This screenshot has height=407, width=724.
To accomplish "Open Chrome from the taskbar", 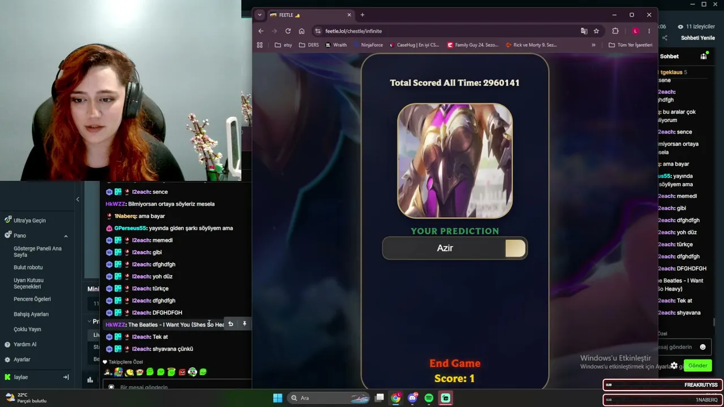I will point(396,398).
